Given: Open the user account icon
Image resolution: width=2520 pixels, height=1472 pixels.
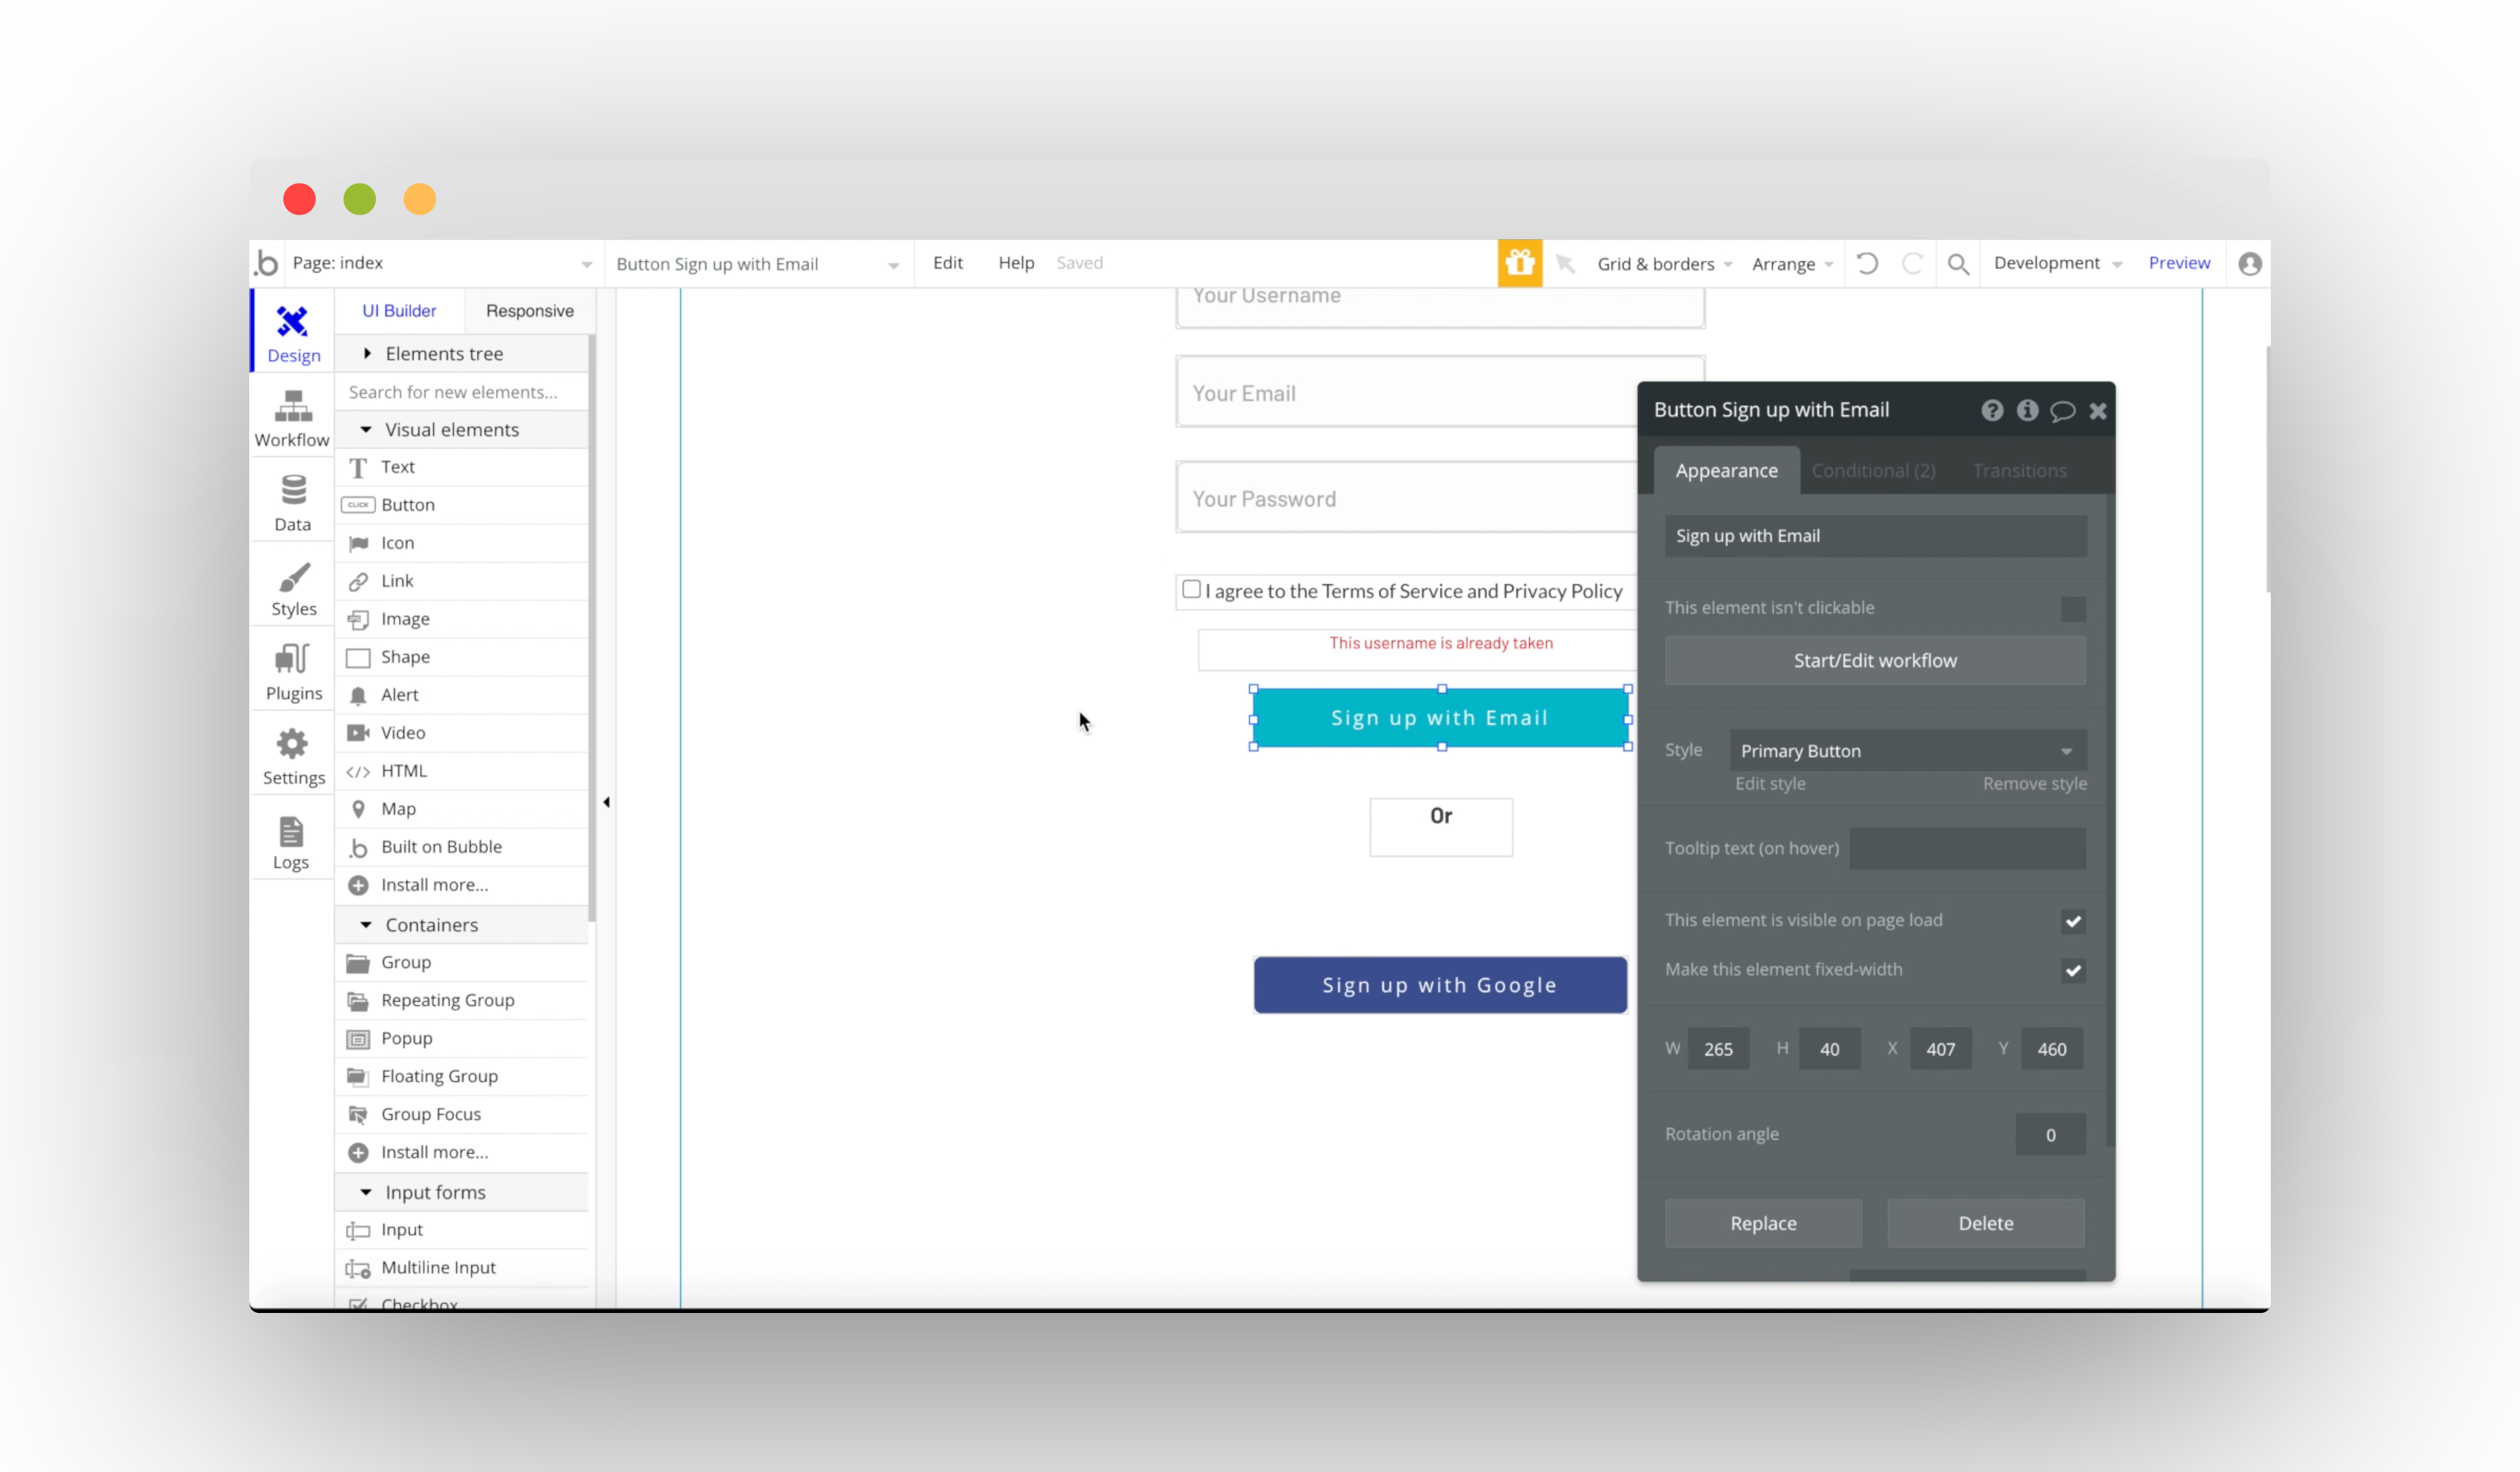Looking at the screenshot, I should pyautogui.click(x=2250, y=264).
